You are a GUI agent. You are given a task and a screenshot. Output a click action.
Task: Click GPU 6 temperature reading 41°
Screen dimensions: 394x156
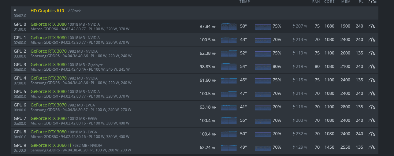pyautogui.click(x=243, y=107)
